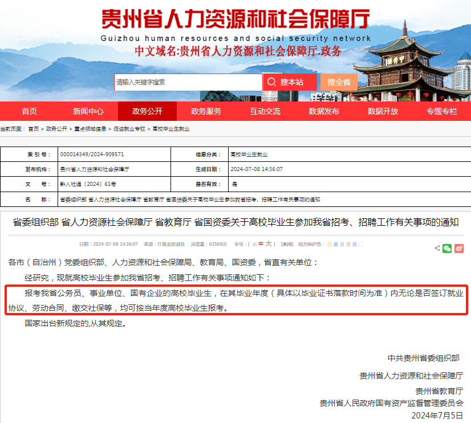
Task: Click the 重点领域信息 breadcrumb link
Action: click(90, 129)
